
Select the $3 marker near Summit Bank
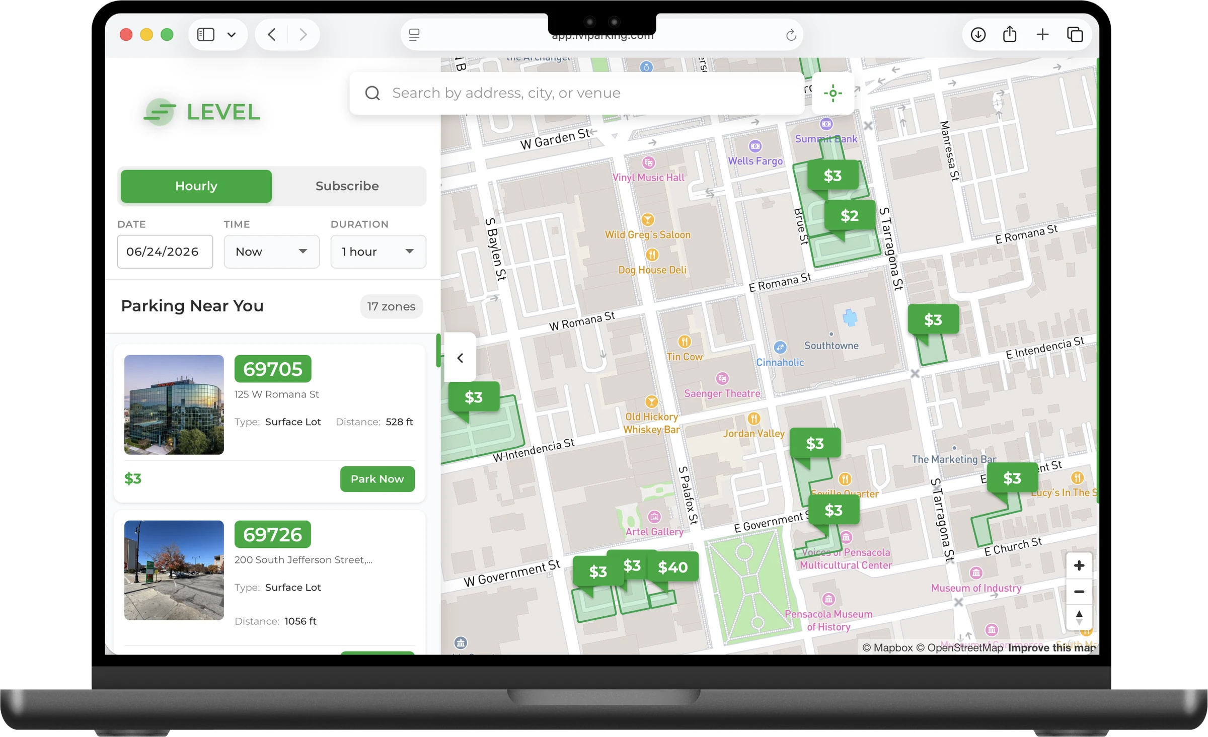(x=833, y=176)
